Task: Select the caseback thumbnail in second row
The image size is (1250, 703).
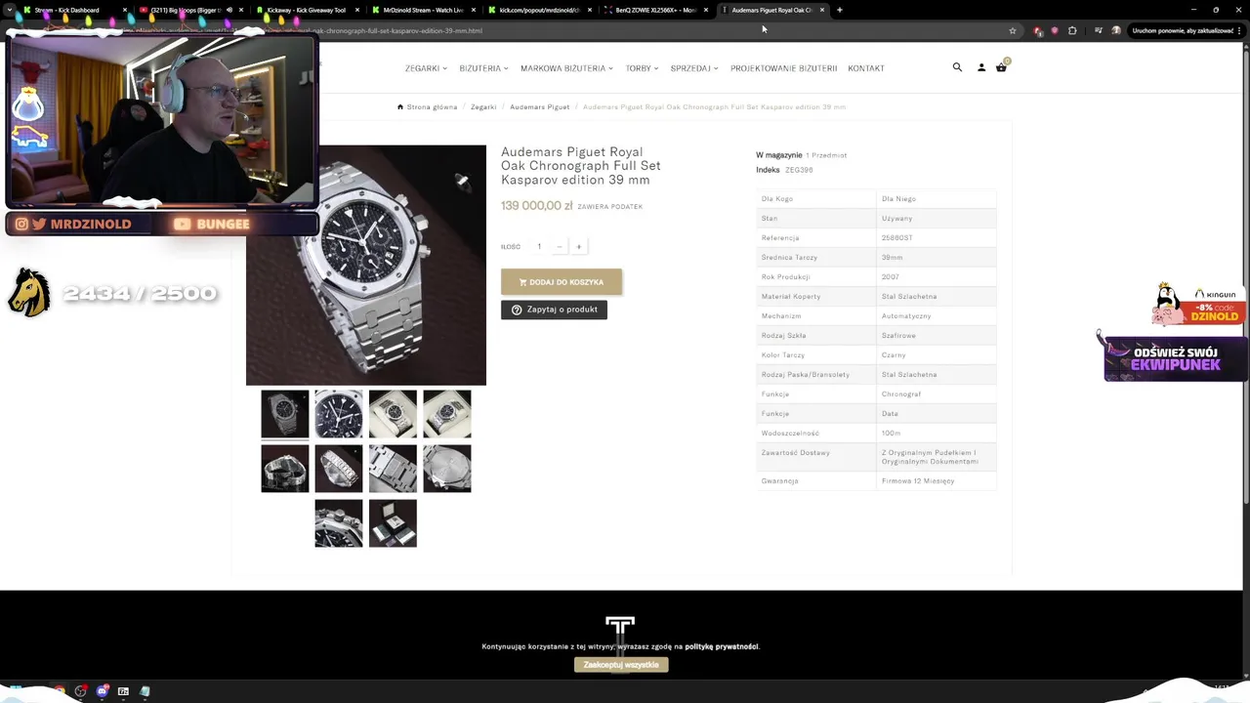Action: [447, 469]
